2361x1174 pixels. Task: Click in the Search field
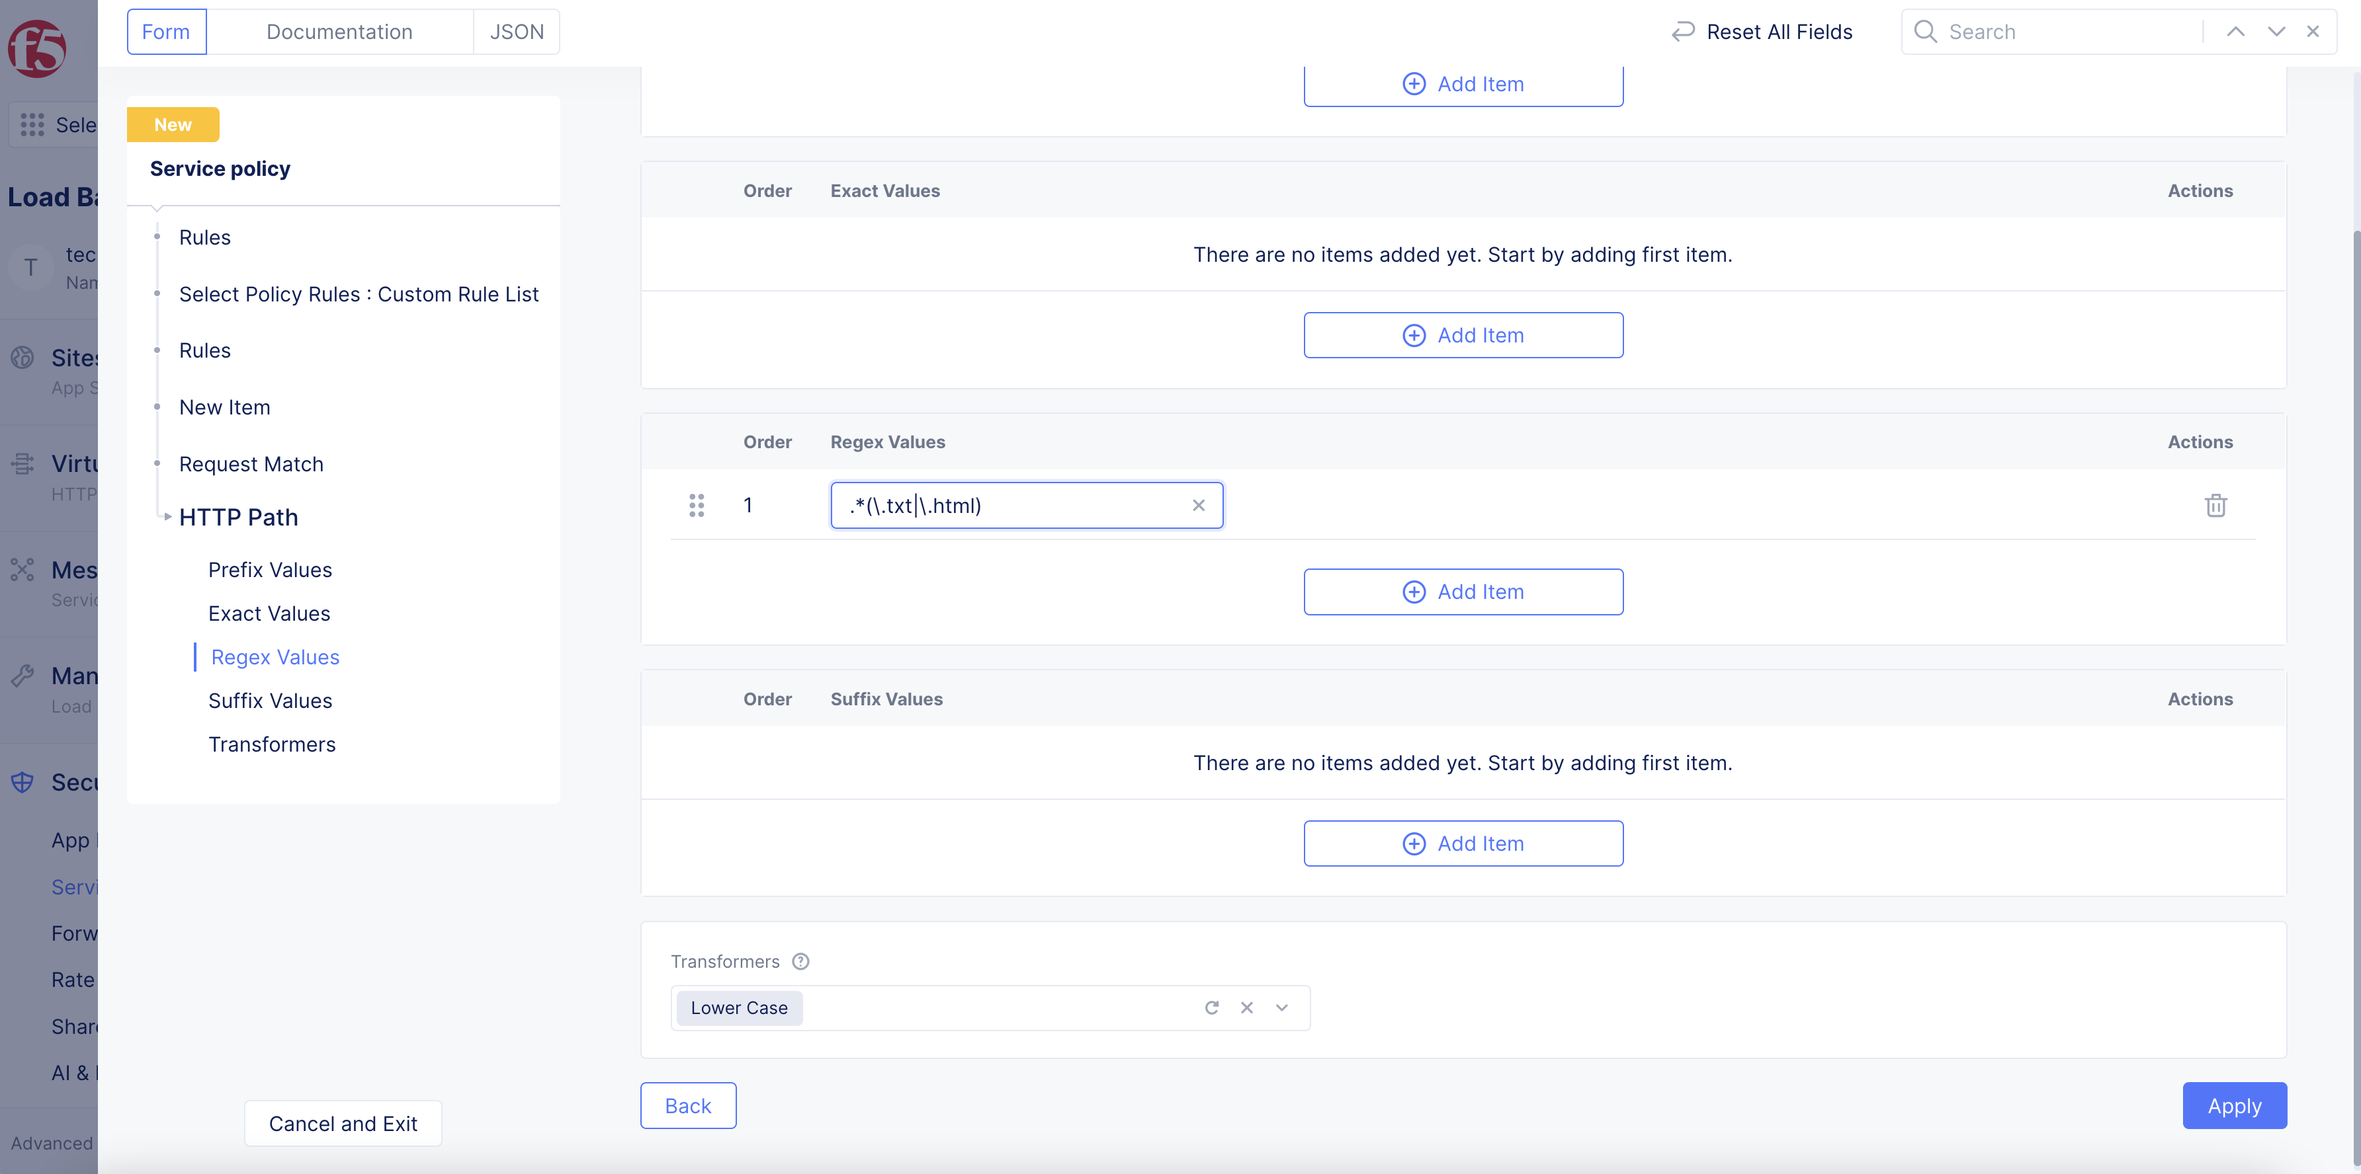click(2062, 32)
